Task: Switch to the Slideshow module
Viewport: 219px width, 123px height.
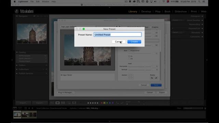Action: tap(181, 12)
